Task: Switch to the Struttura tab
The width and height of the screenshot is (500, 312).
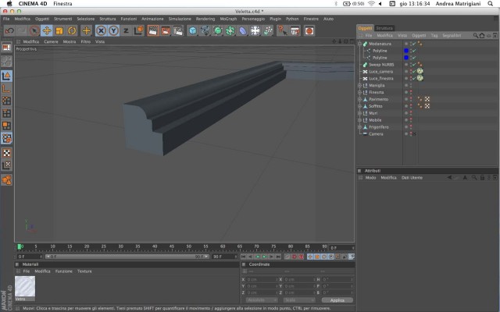Action: coord(384,28)
